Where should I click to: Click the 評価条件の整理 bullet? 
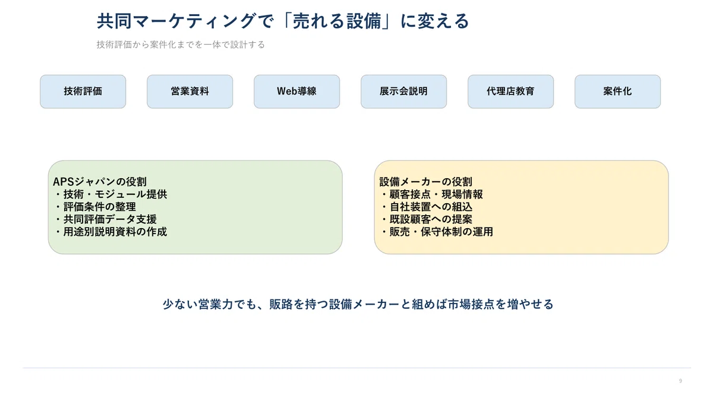[95, 207]
